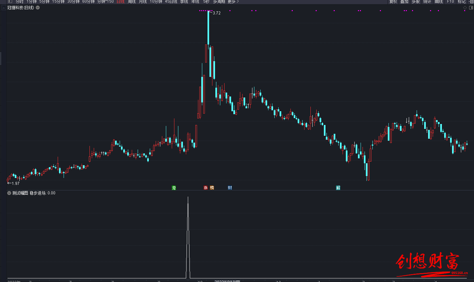474x282 pixels.
Task: Click the diamond icon at chart top-right
Action: click(x=464, y=8)
